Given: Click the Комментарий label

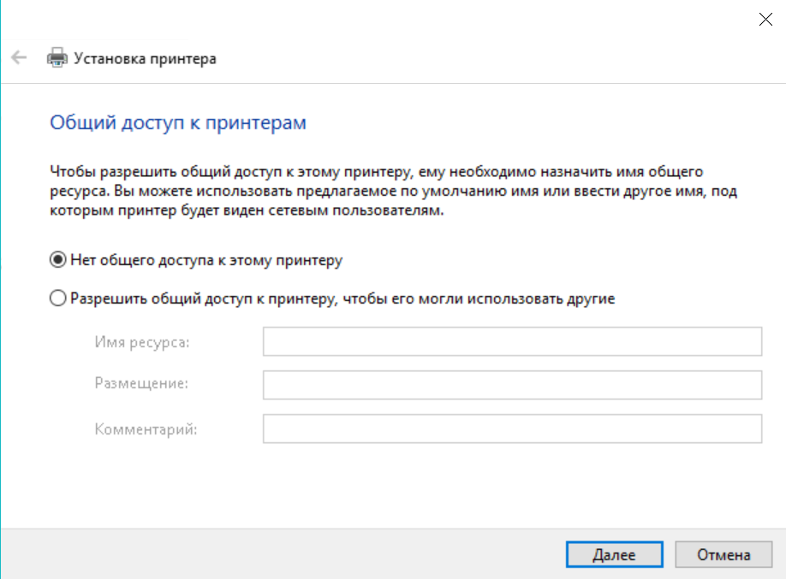Looking at the screenshot, I should click(146, 428).
